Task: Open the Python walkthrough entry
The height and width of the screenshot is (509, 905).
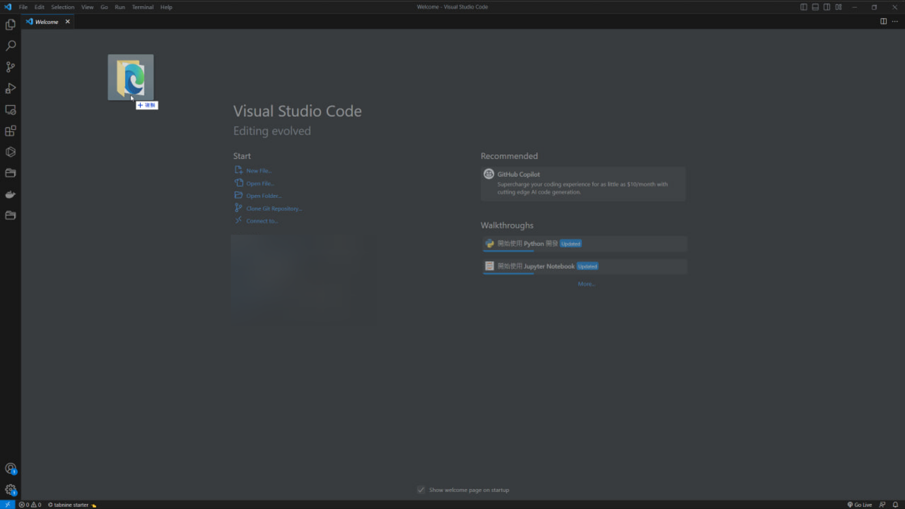Action: [x=584, y=244]
